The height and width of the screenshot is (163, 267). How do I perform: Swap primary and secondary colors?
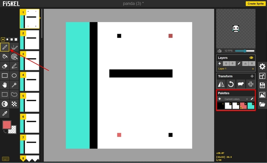click(x=5, y=131)
